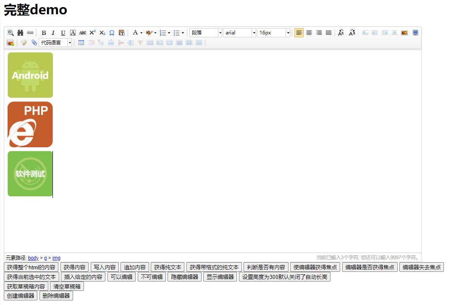
Task: Set the image to default layout icon
Action: pos(365,33)
